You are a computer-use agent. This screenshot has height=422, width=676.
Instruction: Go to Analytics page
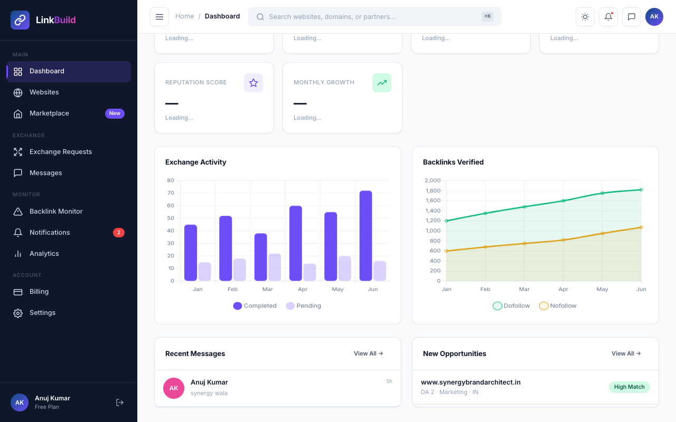(x=69, y=254)
